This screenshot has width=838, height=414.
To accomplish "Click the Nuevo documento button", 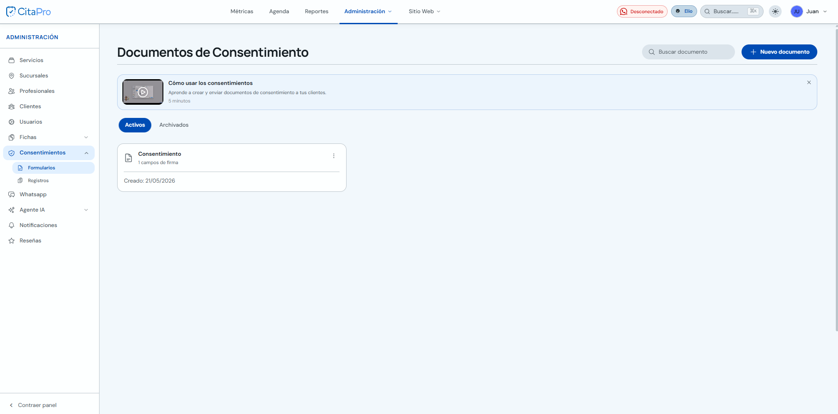I will point(779,52).
